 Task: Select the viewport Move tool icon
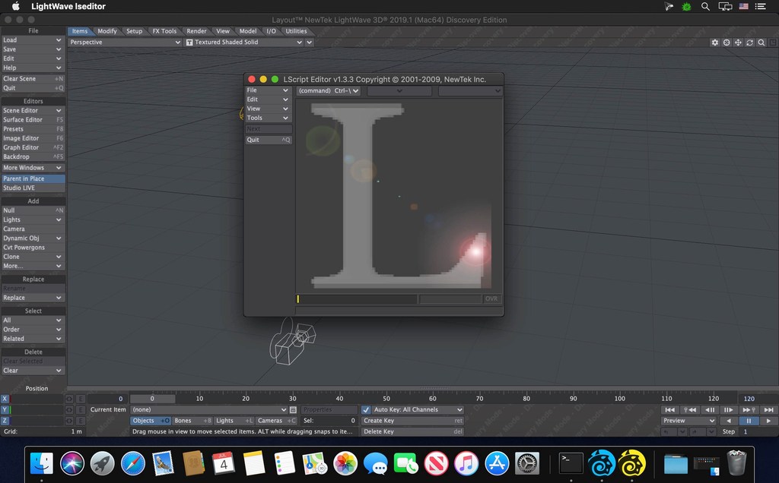pos(738,43)
